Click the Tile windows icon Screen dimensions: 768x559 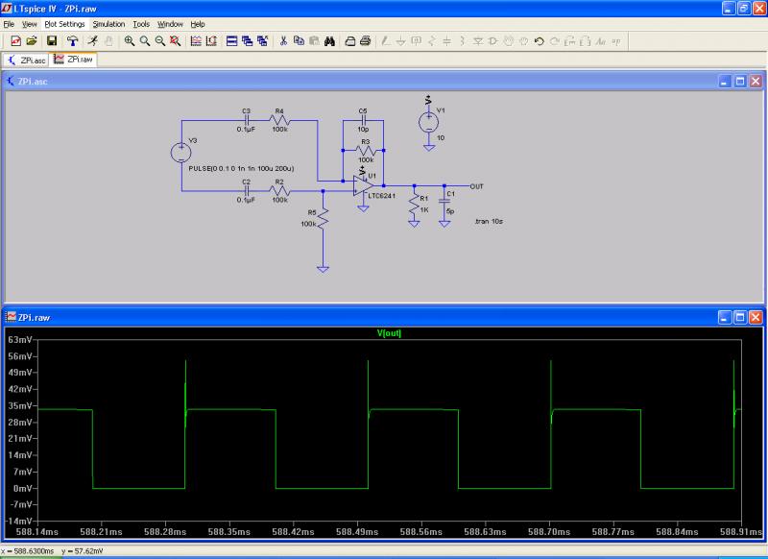(231, 41)
